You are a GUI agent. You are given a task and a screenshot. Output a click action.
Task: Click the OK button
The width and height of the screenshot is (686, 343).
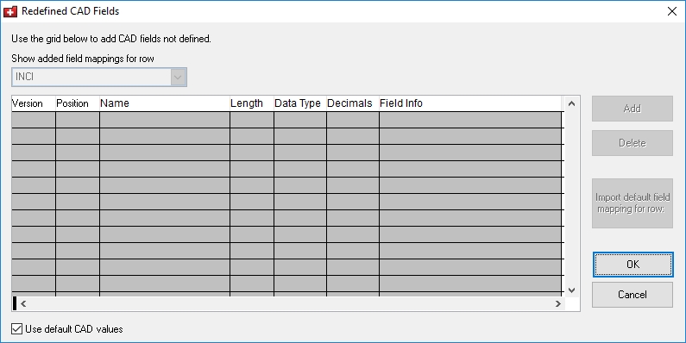click(633, 265)
